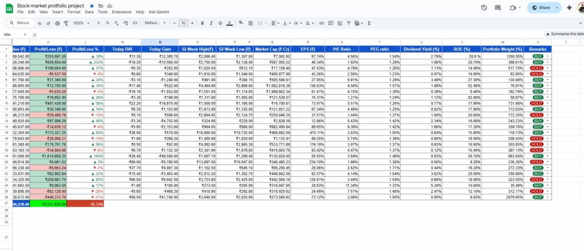Open the fill colour picker

241,23
